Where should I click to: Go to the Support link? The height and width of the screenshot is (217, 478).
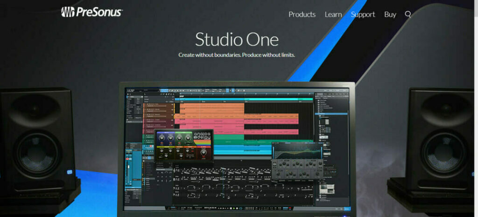(363, 14)
